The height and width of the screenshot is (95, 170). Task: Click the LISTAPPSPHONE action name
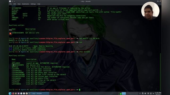click(x=18, y=73)
